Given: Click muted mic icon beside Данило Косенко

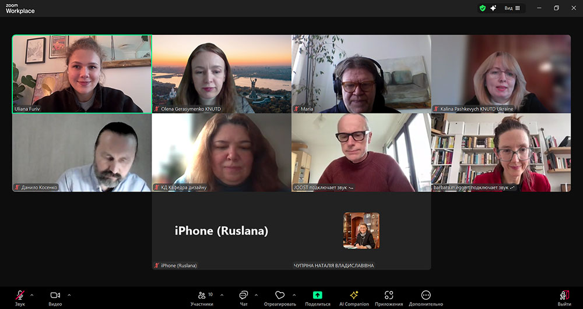Looking at the screenshot, I should pos(17,187).
